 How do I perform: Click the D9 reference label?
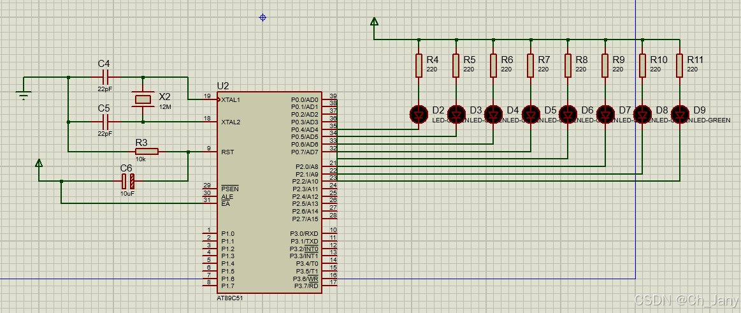pos(700,110)
